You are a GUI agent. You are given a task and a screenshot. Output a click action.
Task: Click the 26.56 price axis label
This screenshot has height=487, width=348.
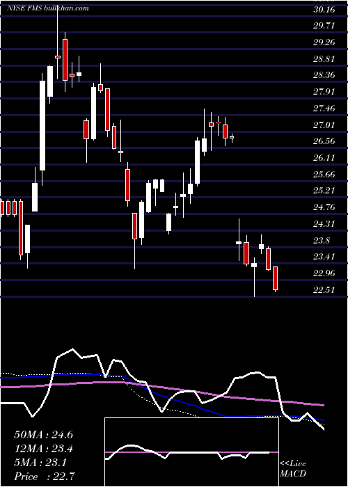pos(324,141)
